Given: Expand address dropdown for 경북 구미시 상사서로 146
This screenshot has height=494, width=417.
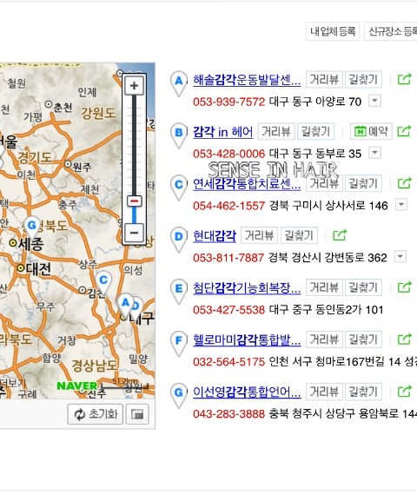Looking at the screenshot, I should (400, 205).
